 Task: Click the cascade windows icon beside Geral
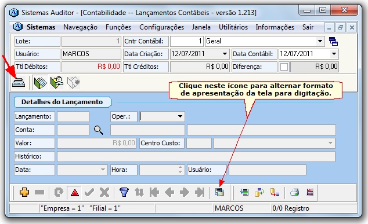pyautogui.click(x=333, y=42)
